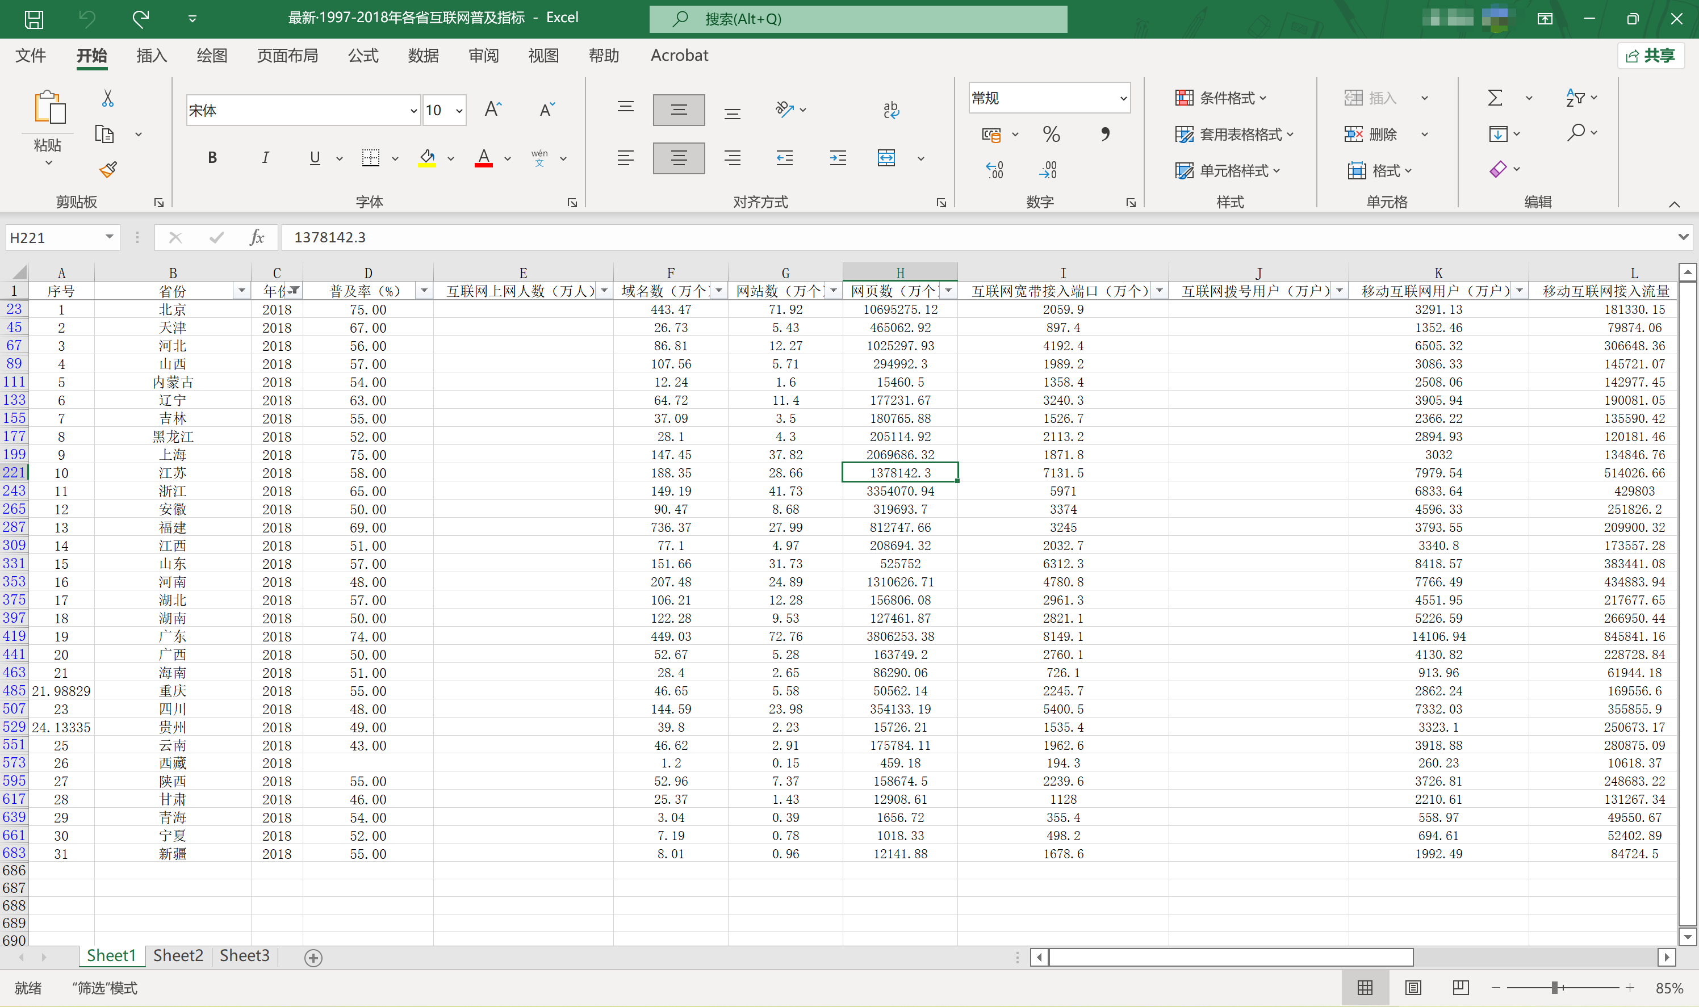Open the filter dropdown for 省份 column

tap(241, 291)
